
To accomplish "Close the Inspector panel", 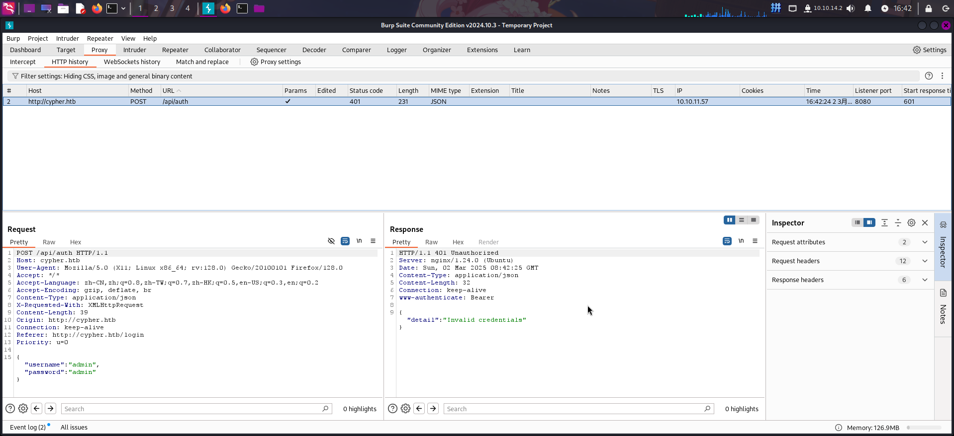I will coord(925,223).
